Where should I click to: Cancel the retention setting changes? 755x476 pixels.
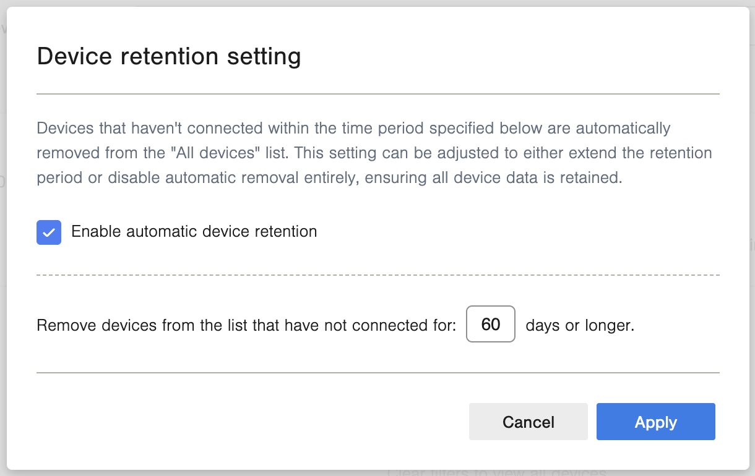click(x=528, y=422)
